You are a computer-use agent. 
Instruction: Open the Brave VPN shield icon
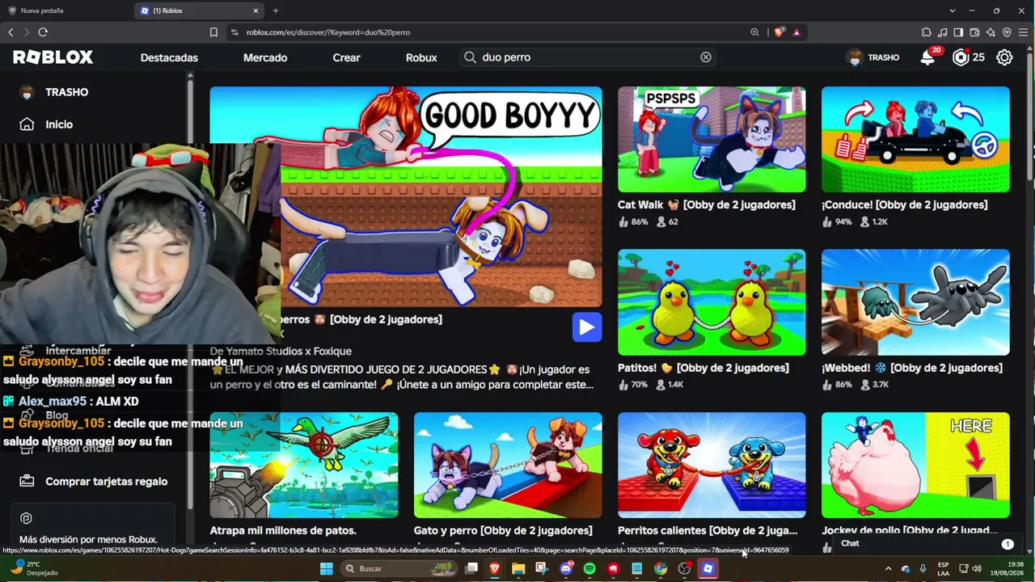coord(1007,32)
